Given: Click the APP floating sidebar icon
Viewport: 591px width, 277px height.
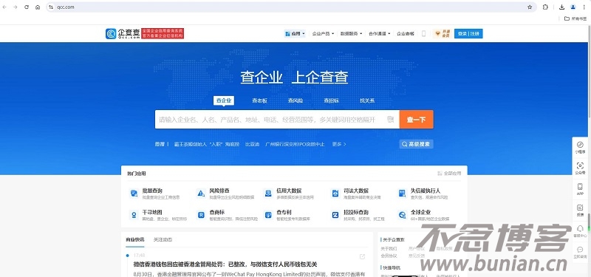Looking at the screenshot, I should pyautogui.click(x=580, y=189).
